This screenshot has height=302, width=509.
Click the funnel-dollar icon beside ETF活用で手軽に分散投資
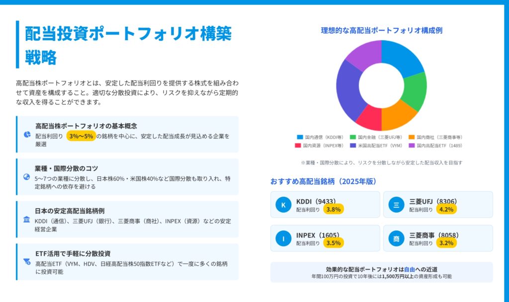pos(26,261)
